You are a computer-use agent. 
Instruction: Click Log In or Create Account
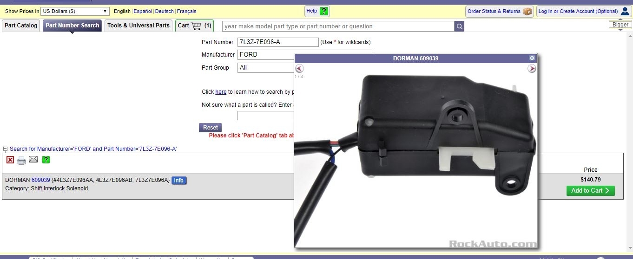pos(584,11)
